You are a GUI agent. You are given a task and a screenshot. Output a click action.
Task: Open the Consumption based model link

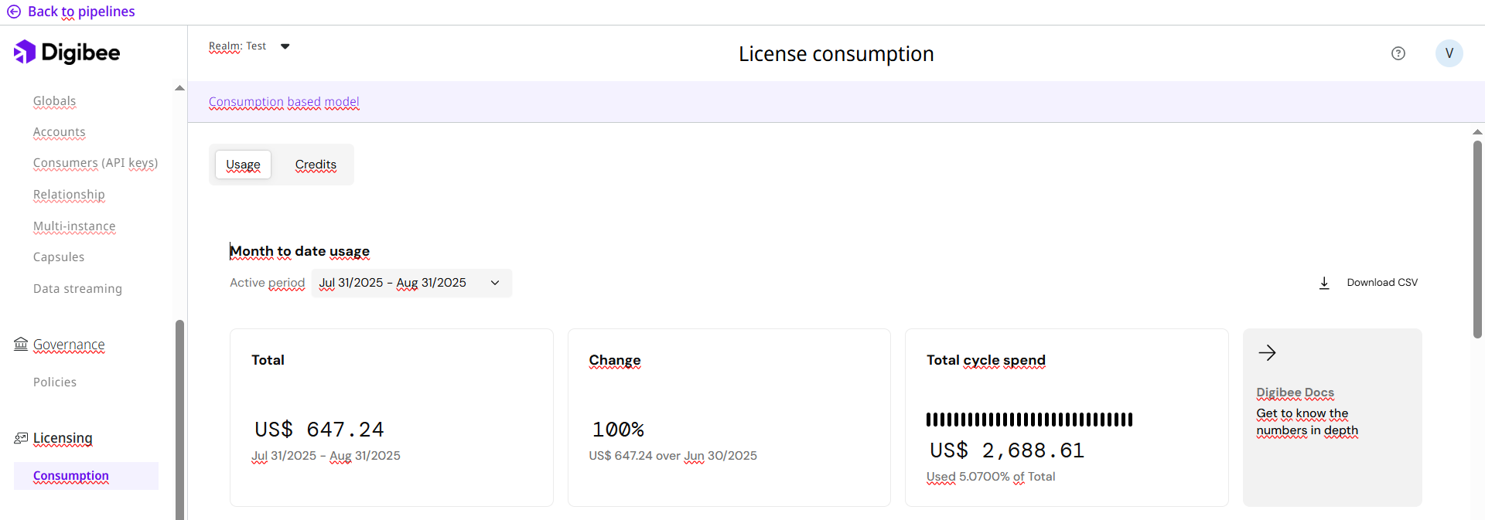tap(284, 102)
